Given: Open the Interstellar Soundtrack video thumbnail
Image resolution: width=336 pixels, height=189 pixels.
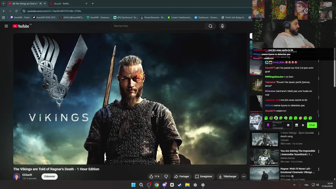Looking at the screenshot, I should click(264, 157).
